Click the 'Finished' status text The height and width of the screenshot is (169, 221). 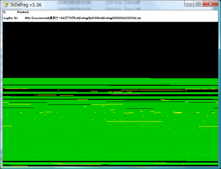pos(23,12)
